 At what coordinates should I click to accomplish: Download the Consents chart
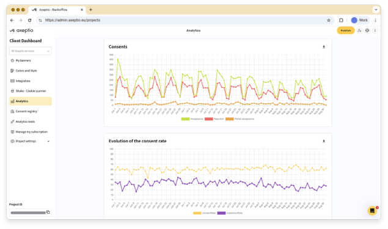tap(324, 47)
